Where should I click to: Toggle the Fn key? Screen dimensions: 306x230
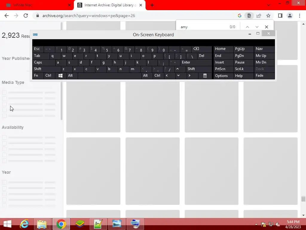coord(38,76)
